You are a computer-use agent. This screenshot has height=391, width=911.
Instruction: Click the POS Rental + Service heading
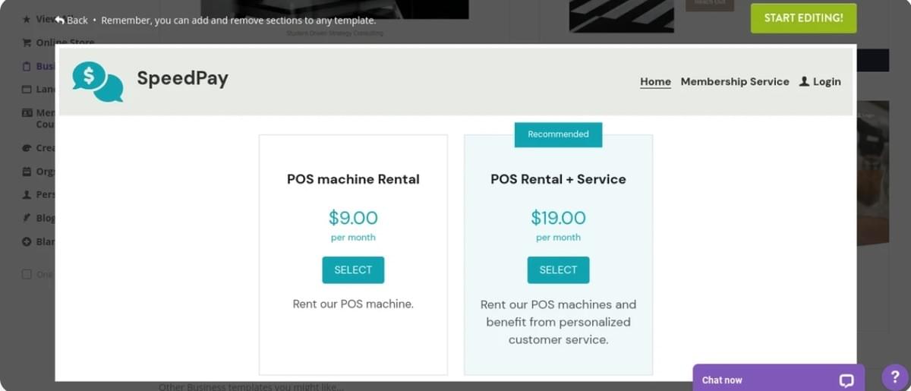pyautogui.click(x=558, y=179)
